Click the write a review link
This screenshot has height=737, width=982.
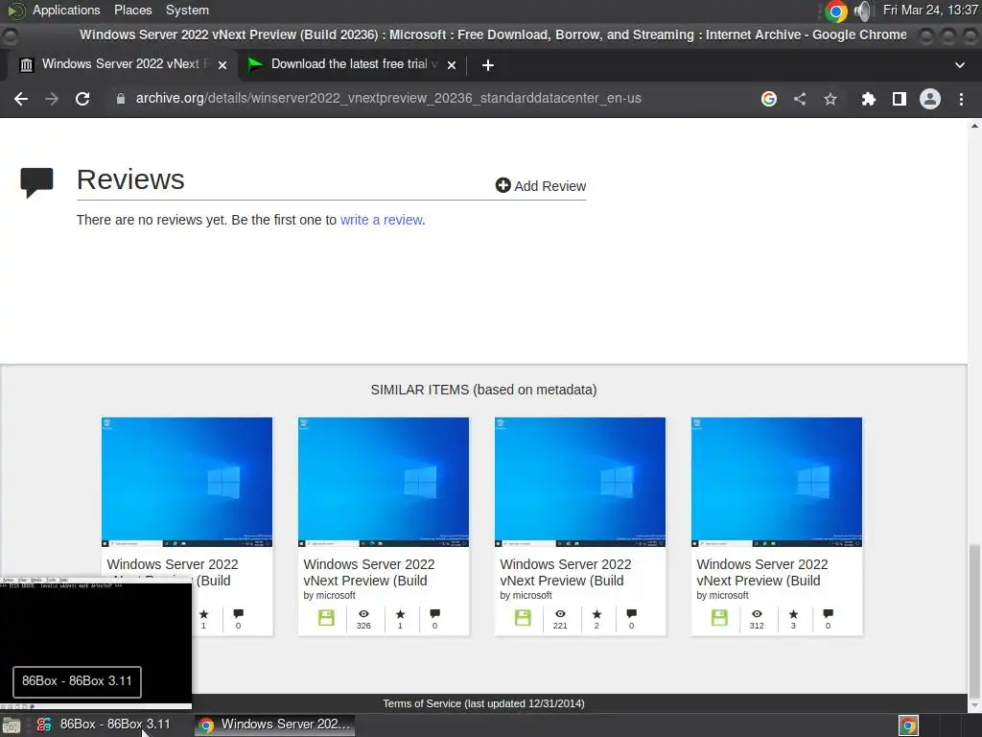pyautogui.click(x=382, y=220)
